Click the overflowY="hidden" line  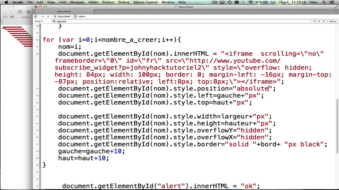coord(165,130)
